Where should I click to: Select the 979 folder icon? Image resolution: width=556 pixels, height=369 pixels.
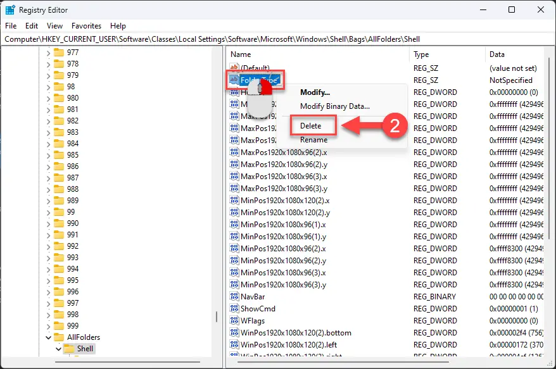(59, 75)
